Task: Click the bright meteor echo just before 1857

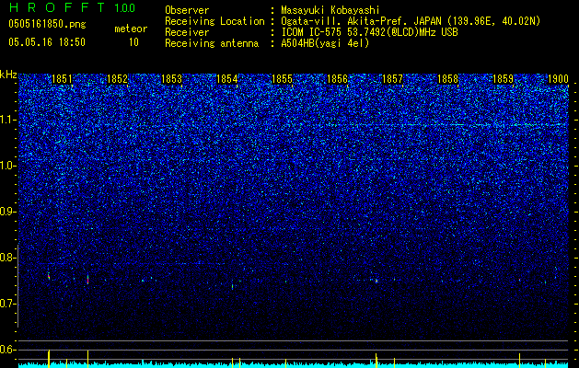Action: click(x=376, y=281)
